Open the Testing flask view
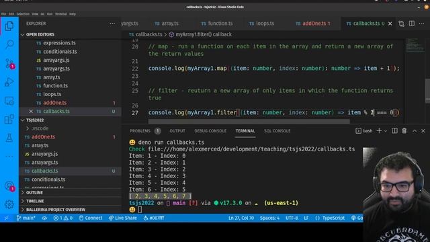This screenshot has height=242, width=430. click(9, 137)
